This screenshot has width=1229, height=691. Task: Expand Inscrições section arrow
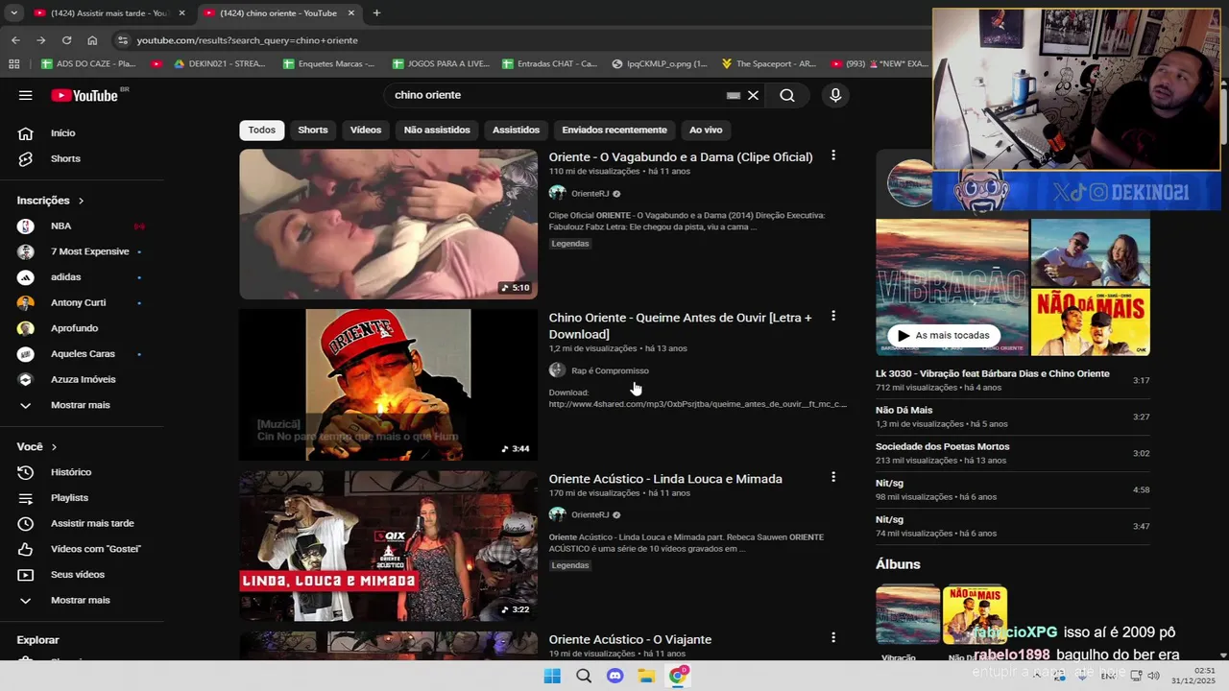pos(81,201)
